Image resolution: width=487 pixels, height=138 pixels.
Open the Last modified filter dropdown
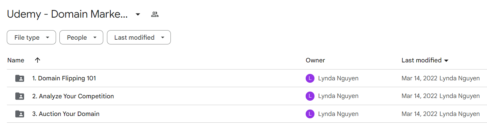coord(139,37)
